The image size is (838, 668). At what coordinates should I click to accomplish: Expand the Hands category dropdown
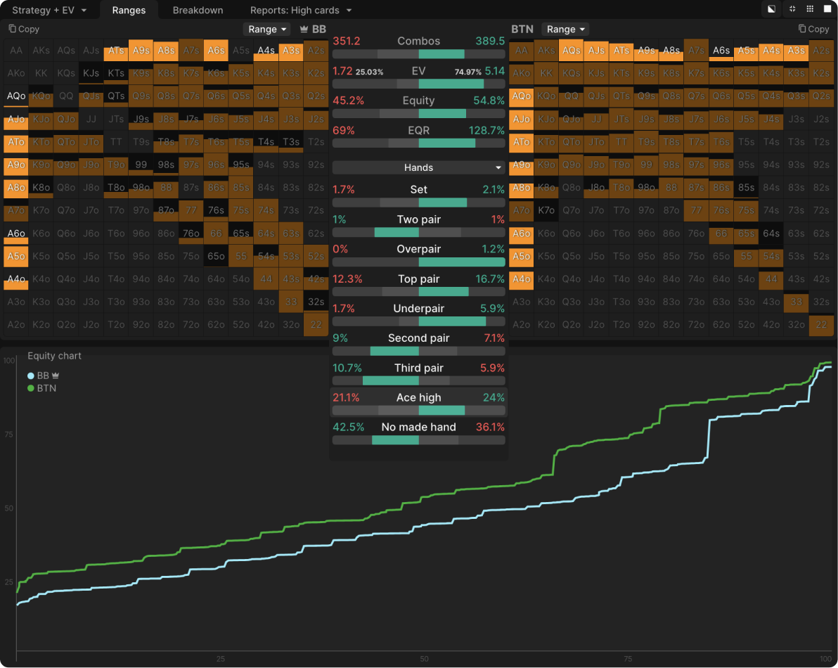418,167
